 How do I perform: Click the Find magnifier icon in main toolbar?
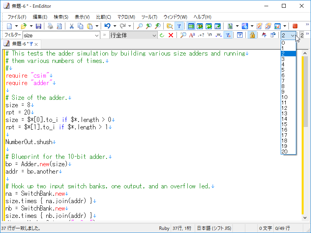coord(140,26)
